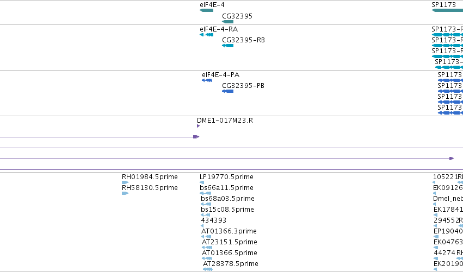Click the bs66a11.5prime EST glyph

(206, 193)
